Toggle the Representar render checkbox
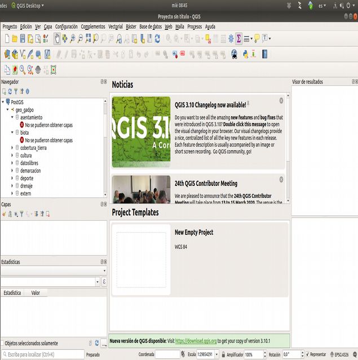This screenshot has height=360, width=358. click(x=307, y=354)
